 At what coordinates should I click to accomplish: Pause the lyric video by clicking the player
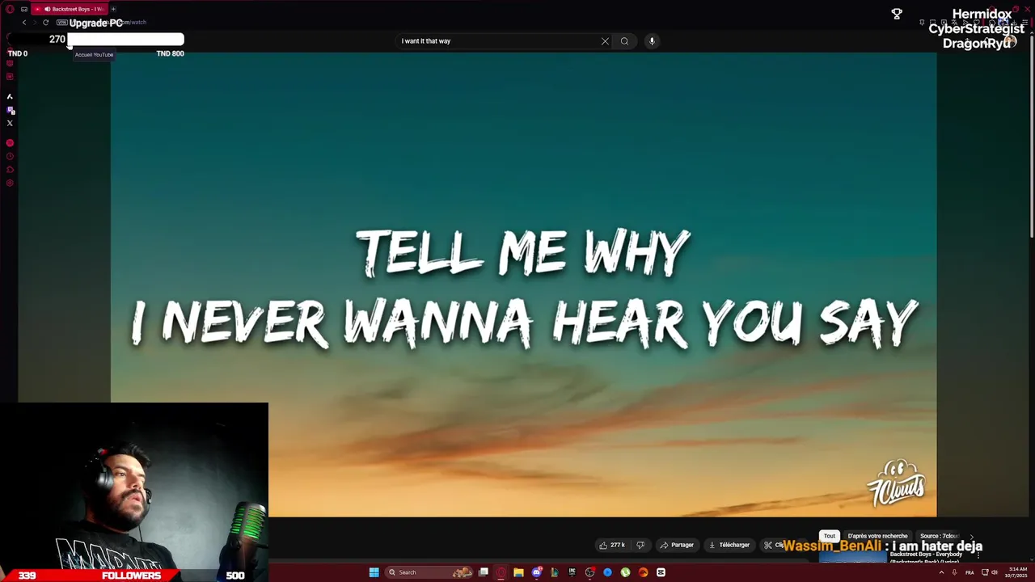523,285
